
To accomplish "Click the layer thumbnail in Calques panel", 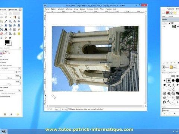I will pyautogui.click(x=174, y=26).
